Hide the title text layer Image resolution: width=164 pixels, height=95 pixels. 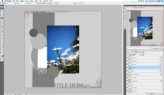coord(127,84)
